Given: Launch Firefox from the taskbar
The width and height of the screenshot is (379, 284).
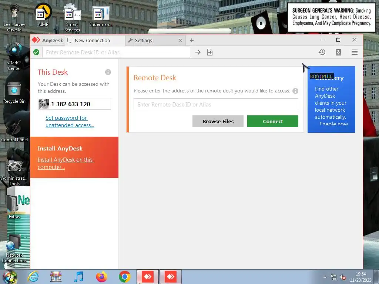Looking at the screenshot, I should click(101, 277).
